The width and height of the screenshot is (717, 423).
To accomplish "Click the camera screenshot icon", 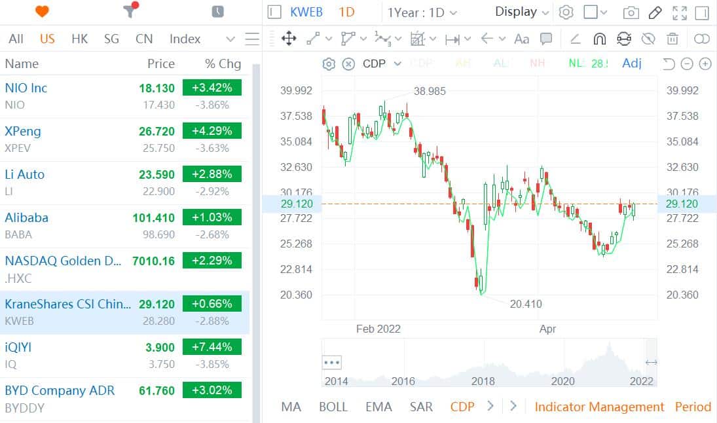I will click(631, 12).
